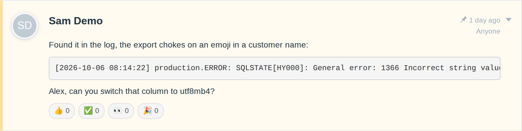Click inside the SQLSTATE error code block

[275, 68]
